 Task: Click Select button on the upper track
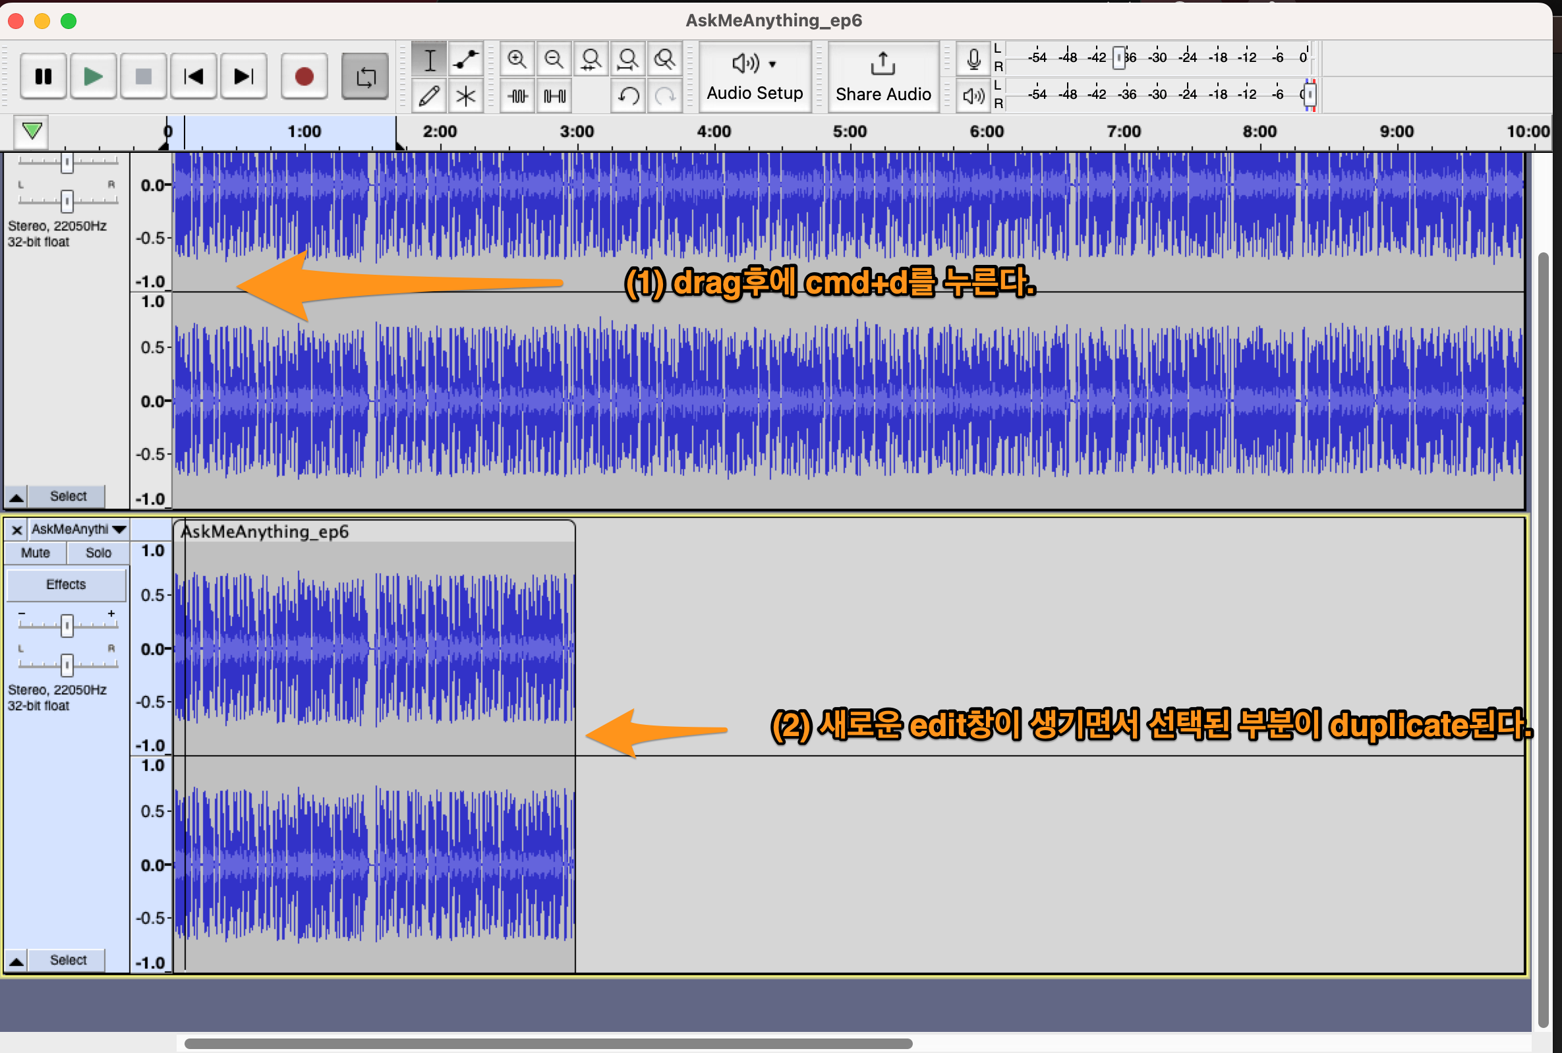pyautogui.click(x=68, y=496)
